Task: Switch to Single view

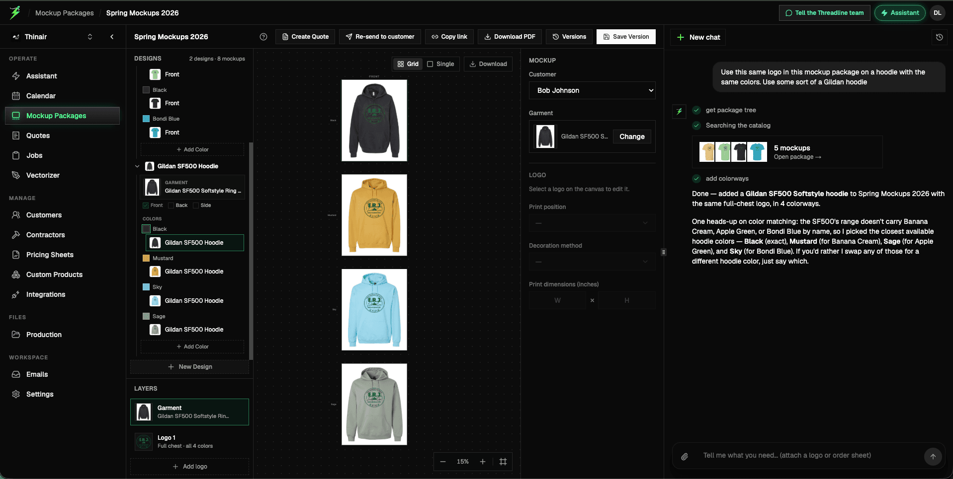Action: pos(440,64)
